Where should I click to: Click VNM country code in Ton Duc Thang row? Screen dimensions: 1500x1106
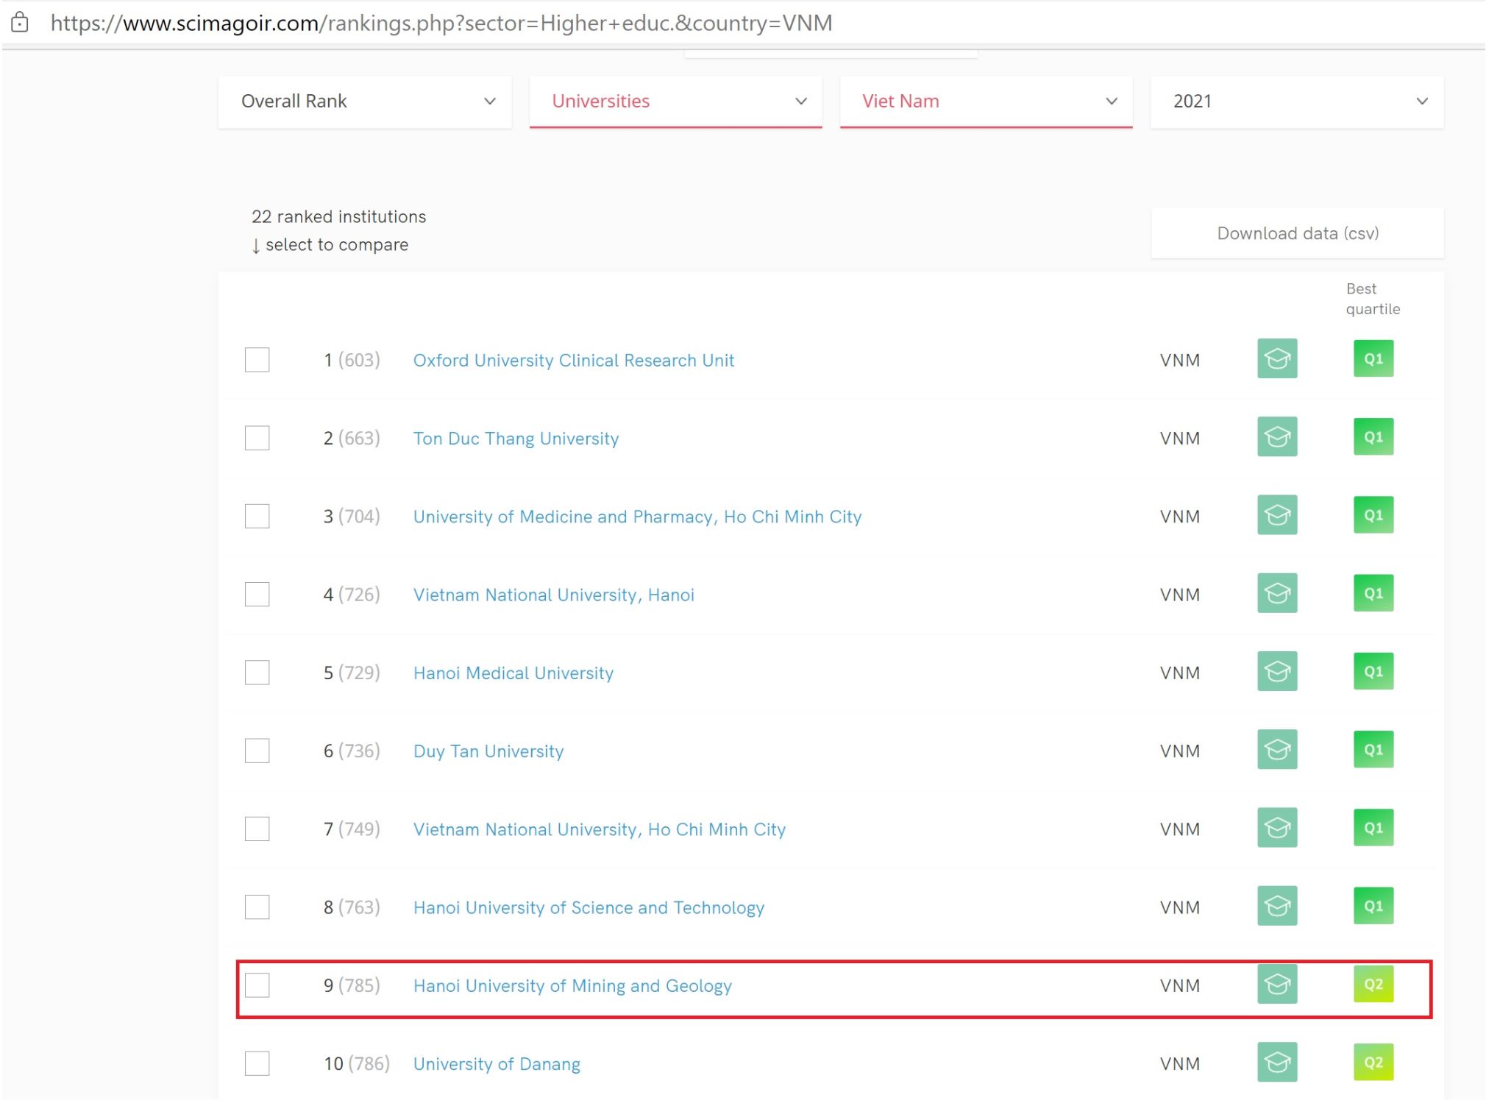[1180, 439]
